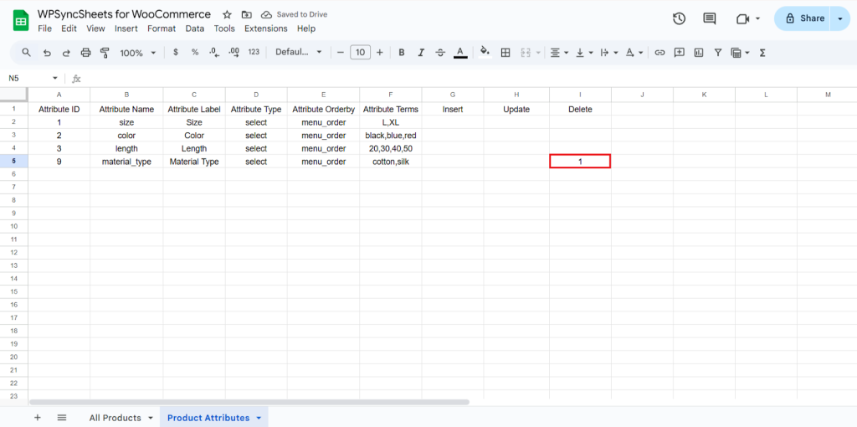Click the Share button
This screenshot has height=427, width=857.
click(803, 18)
